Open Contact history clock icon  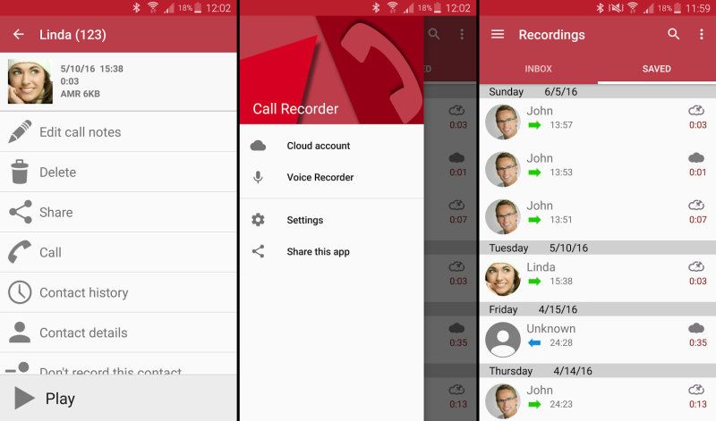coord(20,292)
